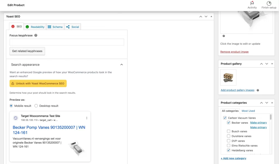Screen dimensions: 279x164
Task: Click the 'VacuumVanes.nl vervangings set' preview description
Action: tap(37, 143)
